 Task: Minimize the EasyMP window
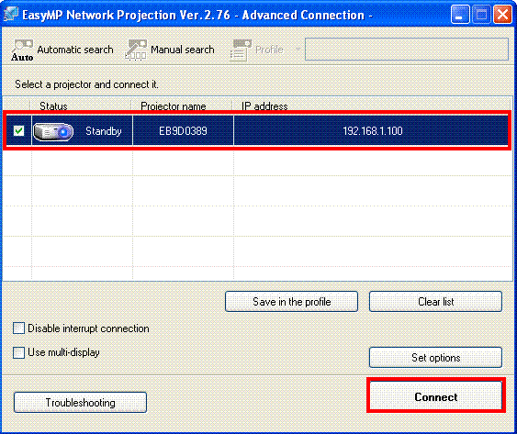tap(460, 15)
